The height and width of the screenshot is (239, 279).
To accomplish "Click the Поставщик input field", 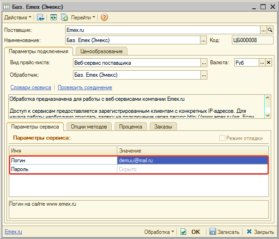I will pos(163,30).
